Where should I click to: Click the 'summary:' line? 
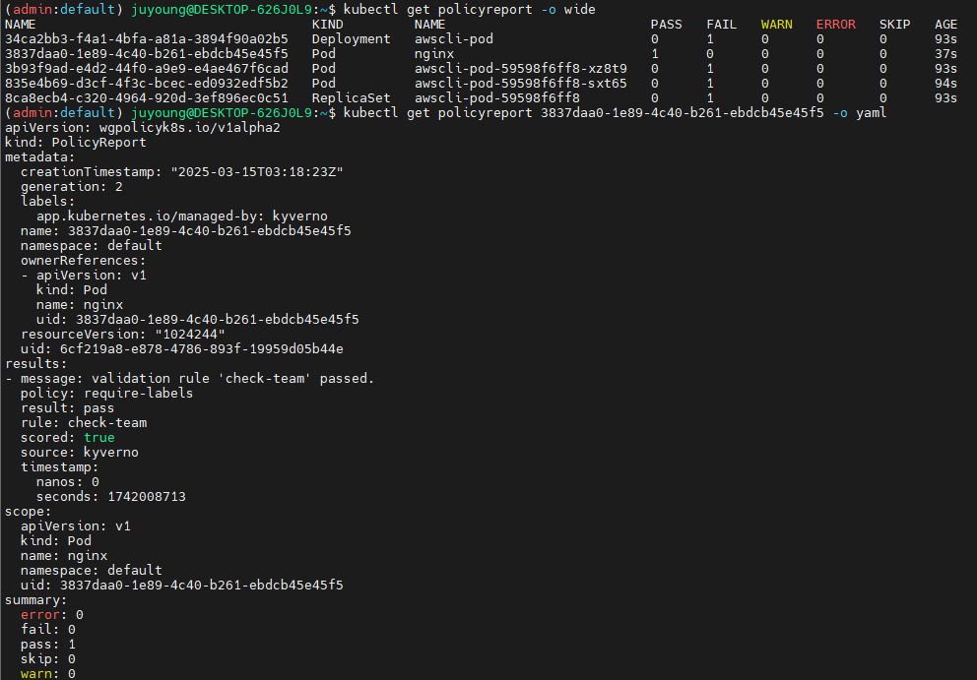pyautogui.click(x=35, y=600)
